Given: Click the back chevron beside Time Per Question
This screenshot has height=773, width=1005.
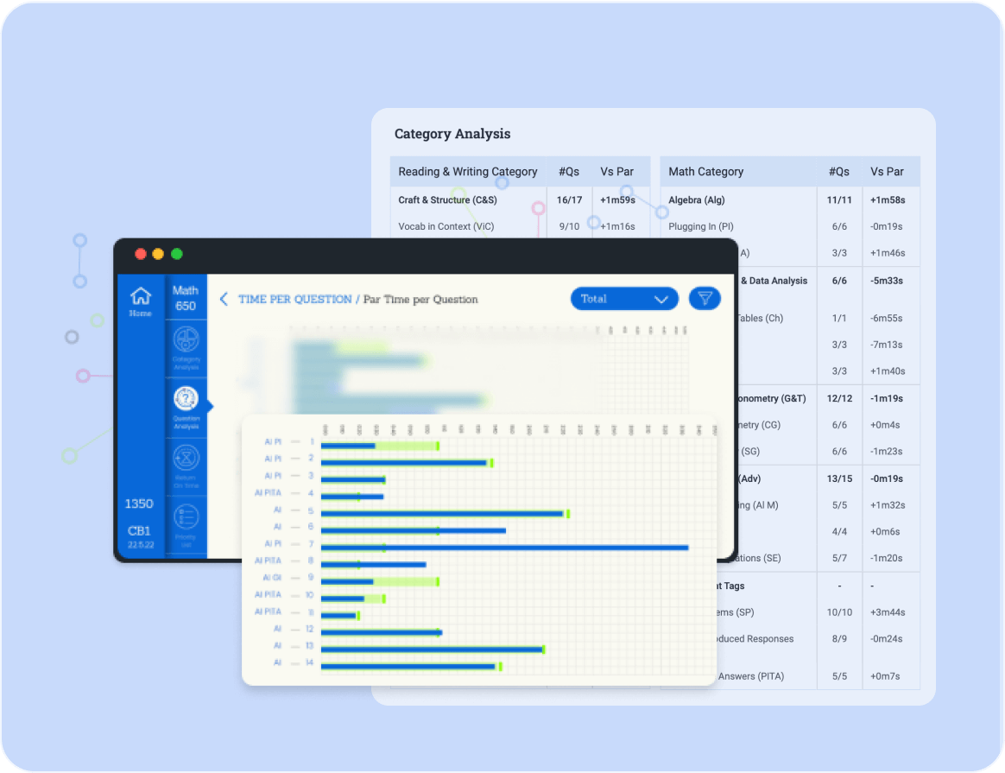Looking at the screenshot, I should [x=224, y=299].
